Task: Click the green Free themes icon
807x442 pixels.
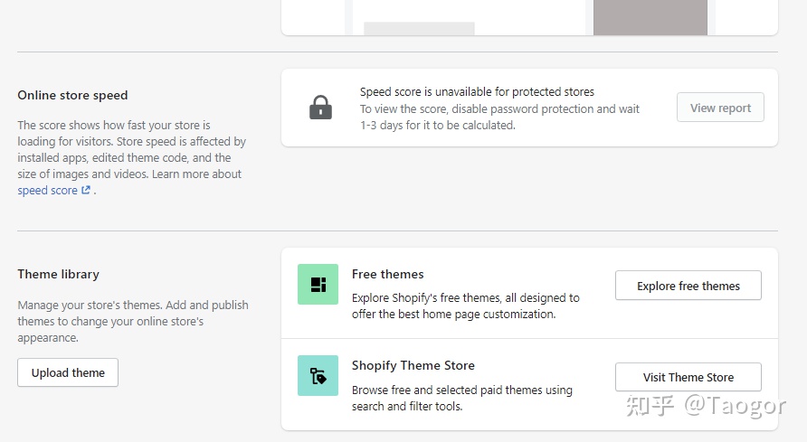Action: [x=318, y=285]
